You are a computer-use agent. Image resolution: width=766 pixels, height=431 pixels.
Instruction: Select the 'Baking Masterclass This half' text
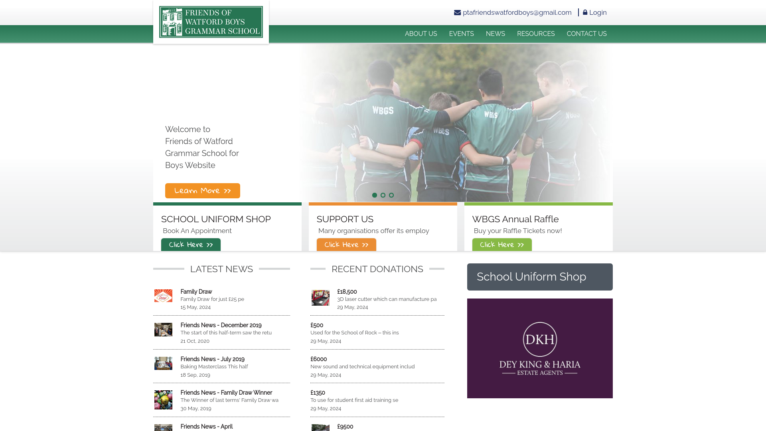tap(214, 367)
